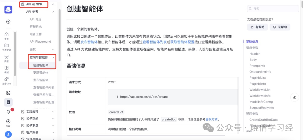Open the 工作空间 workspace icon

[x=6, y=47]
